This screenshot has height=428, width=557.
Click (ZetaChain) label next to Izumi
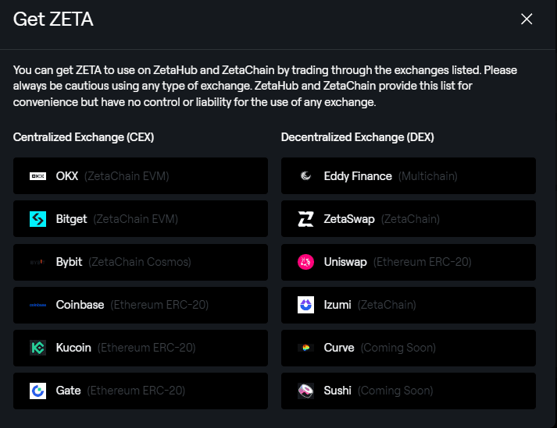[387, 305]
